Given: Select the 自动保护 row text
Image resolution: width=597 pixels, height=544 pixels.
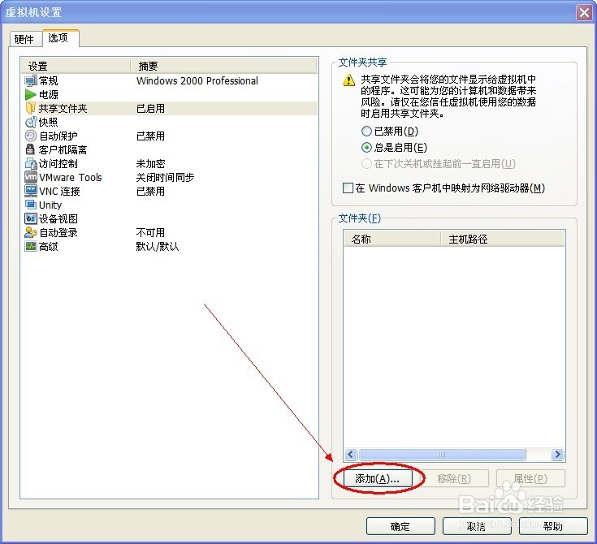Looking at the screenshot, I should click(58, 136).
